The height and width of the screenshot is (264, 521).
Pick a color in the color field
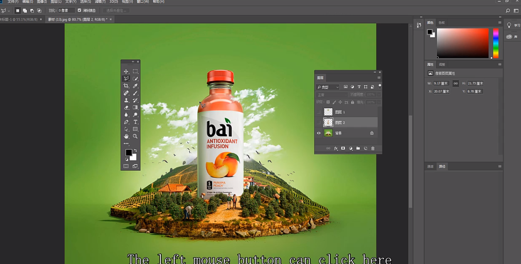tap(462, 43)
